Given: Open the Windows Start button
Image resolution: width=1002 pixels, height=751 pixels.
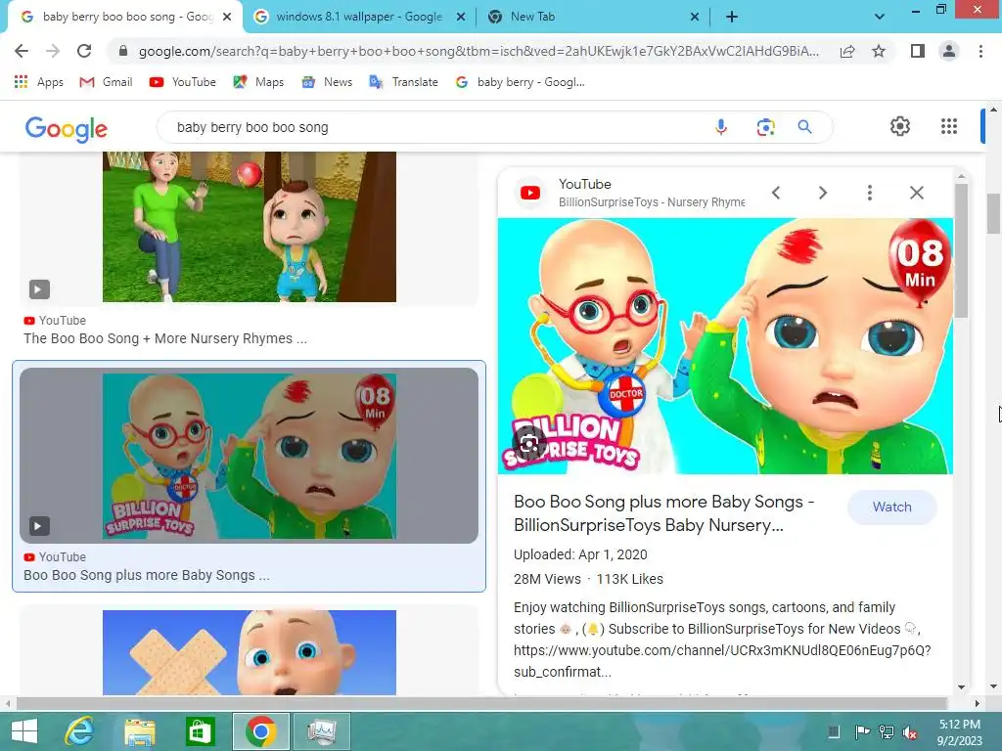Looking at the screenshot, I should [x=24, y=731].
